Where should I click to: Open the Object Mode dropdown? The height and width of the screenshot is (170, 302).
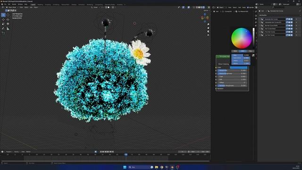click(12, 8)
